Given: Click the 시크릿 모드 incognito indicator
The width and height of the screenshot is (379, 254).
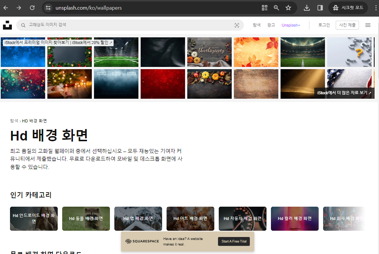Looking at the screenshot, I should (348, 8).
